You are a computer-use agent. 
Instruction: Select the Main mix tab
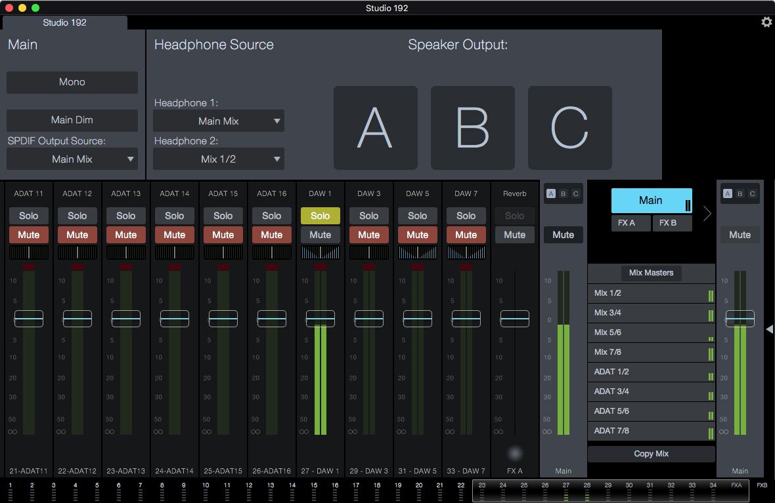click(x=652, y=201)
